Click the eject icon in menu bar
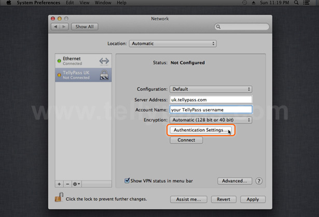This screenshot has height=217, width=319. point(254,3)
